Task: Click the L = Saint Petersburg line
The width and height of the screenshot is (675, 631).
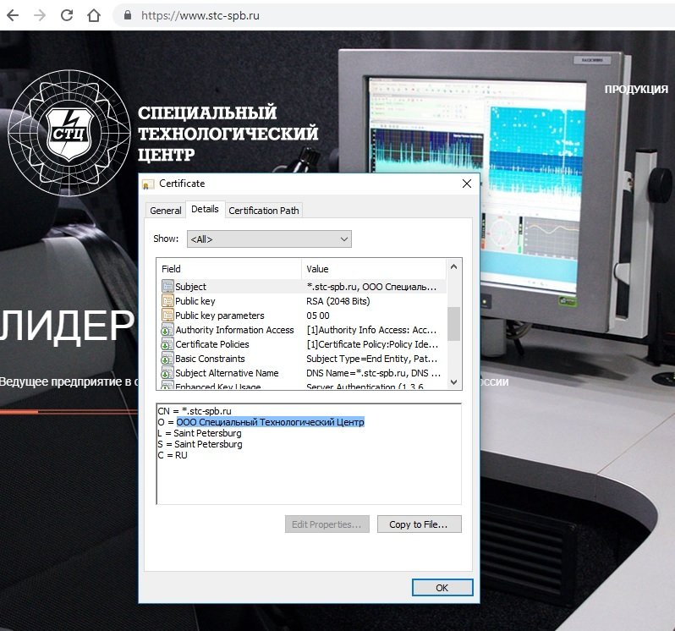Action: point(200,433)
